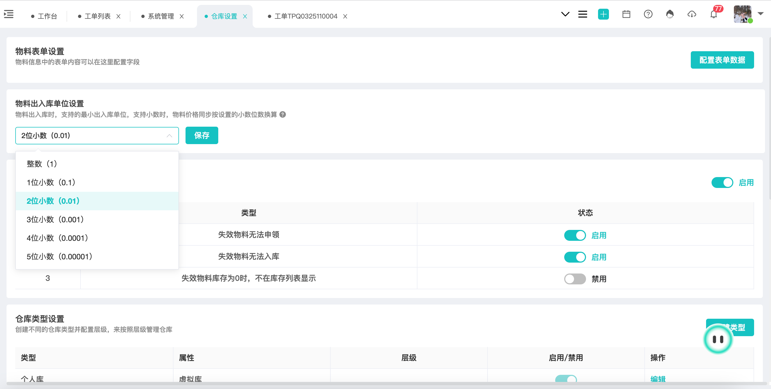Click the floating pause assistant button
This screenshot has width=771, height=389.
click(718, 339)
